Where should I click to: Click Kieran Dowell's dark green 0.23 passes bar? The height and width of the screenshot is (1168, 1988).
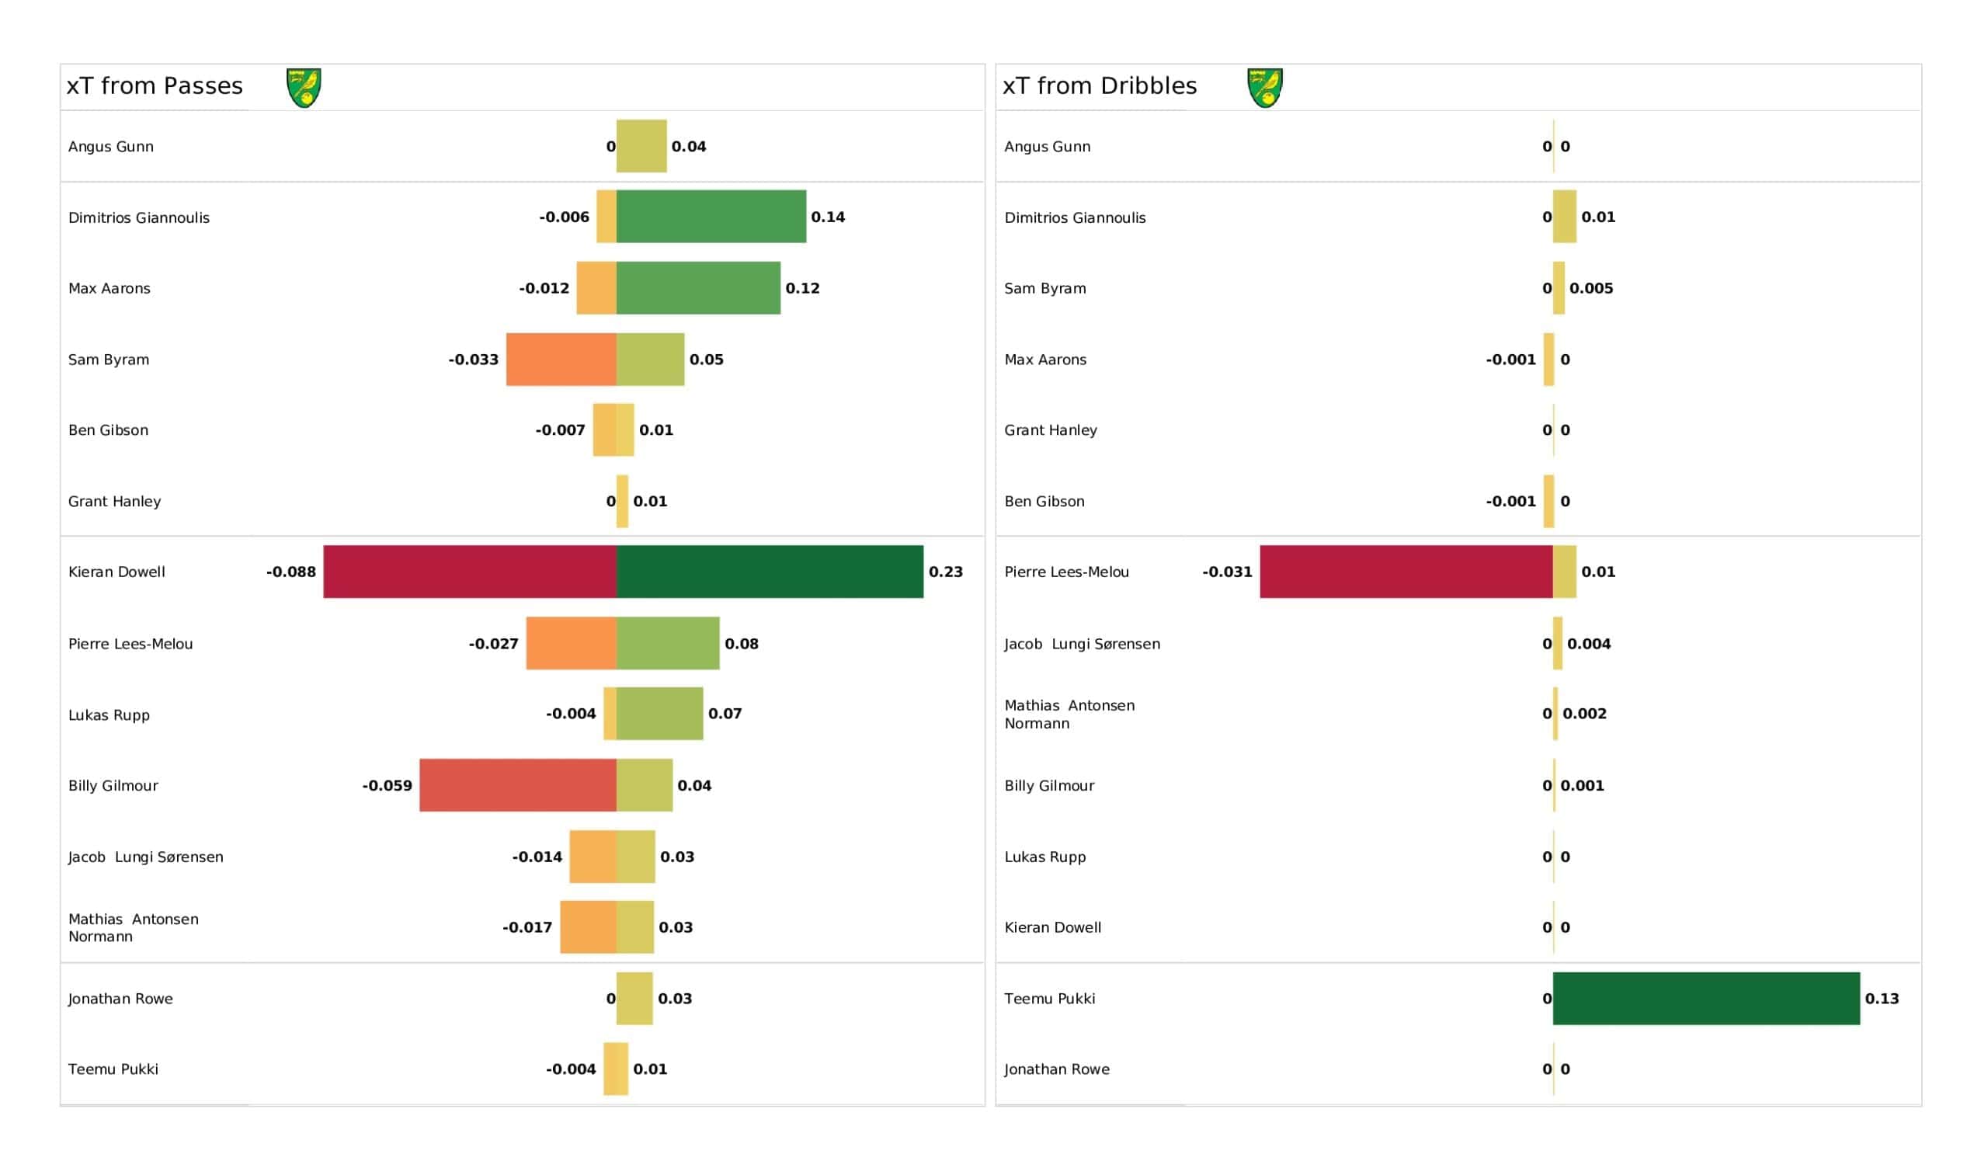769,572
